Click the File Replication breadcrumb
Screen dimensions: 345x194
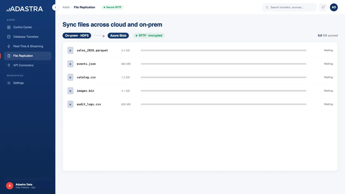[x=84, y=7]
